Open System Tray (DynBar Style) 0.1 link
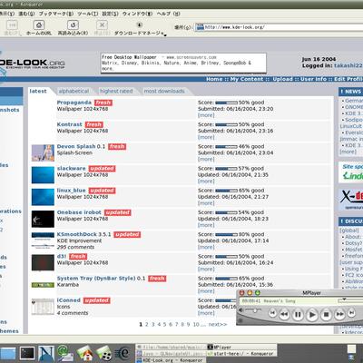Viewport: 363px width, 363px height. (x=101, y=279)
